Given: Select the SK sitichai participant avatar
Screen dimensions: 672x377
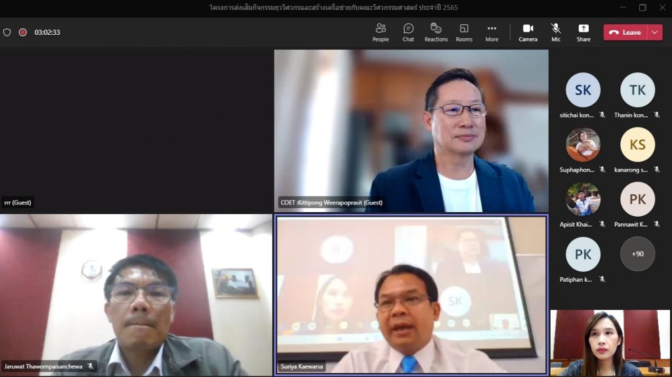Looking at the screenshot, I should (x=583, y=90).
